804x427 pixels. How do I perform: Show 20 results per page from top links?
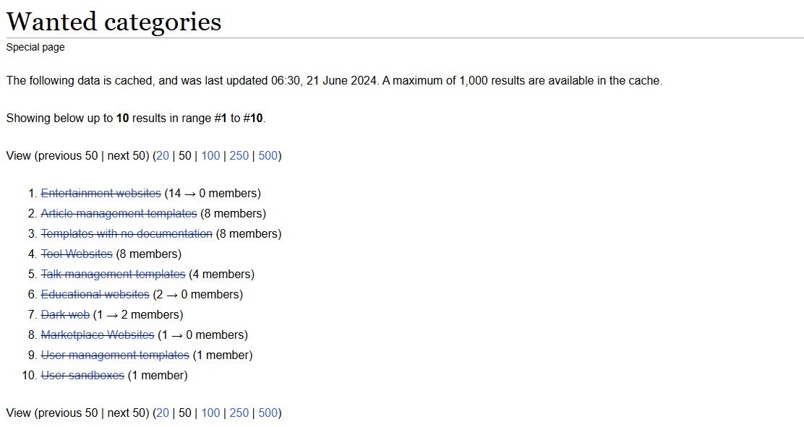click(x=163, y=155)
